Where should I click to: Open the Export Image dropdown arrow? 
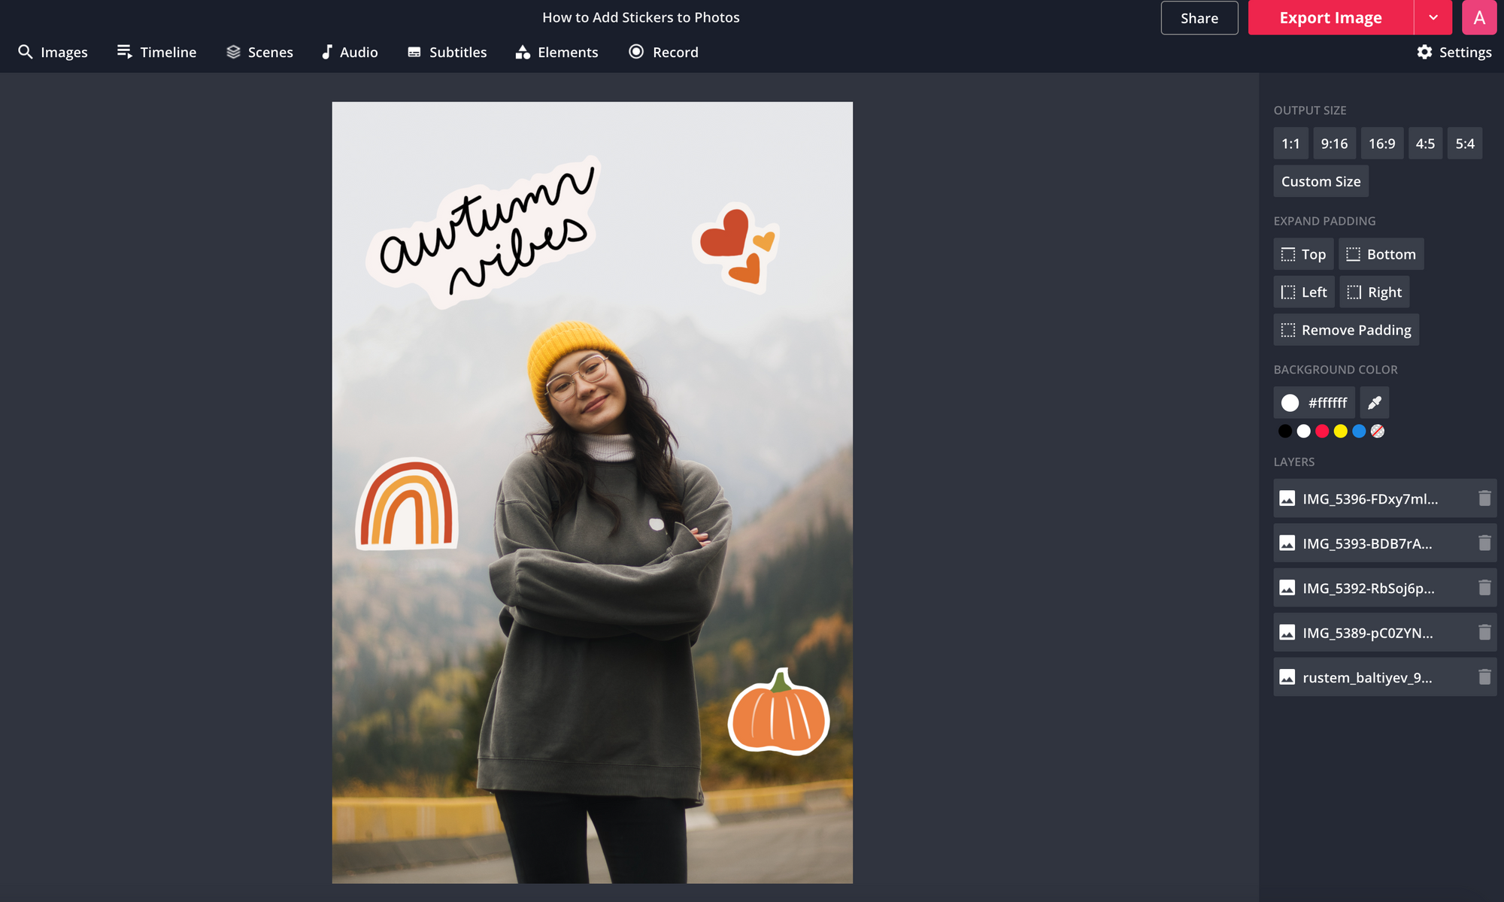click(x=1433, y=17)
